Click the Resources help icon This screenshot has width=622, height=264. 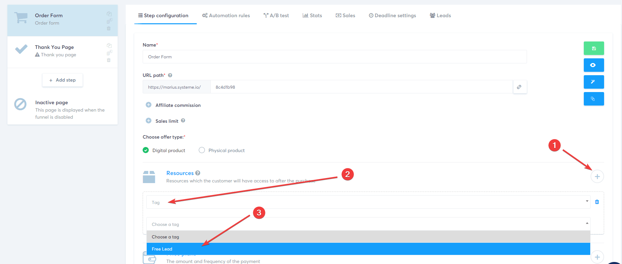coord(198,173)
